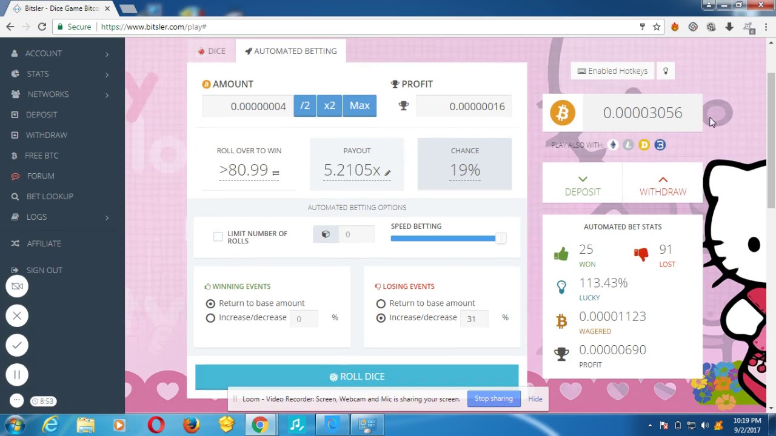Swap roll over/under using the arrows icon
The image size is (776, 436).
pyautogui.click(x=276, y=173)
